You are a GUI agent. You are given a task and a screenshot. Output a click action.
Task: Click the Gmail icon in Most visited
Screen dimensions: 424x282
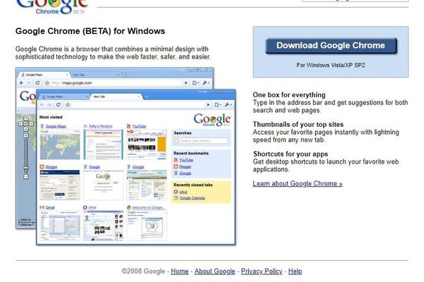click(x=42, y=207)
